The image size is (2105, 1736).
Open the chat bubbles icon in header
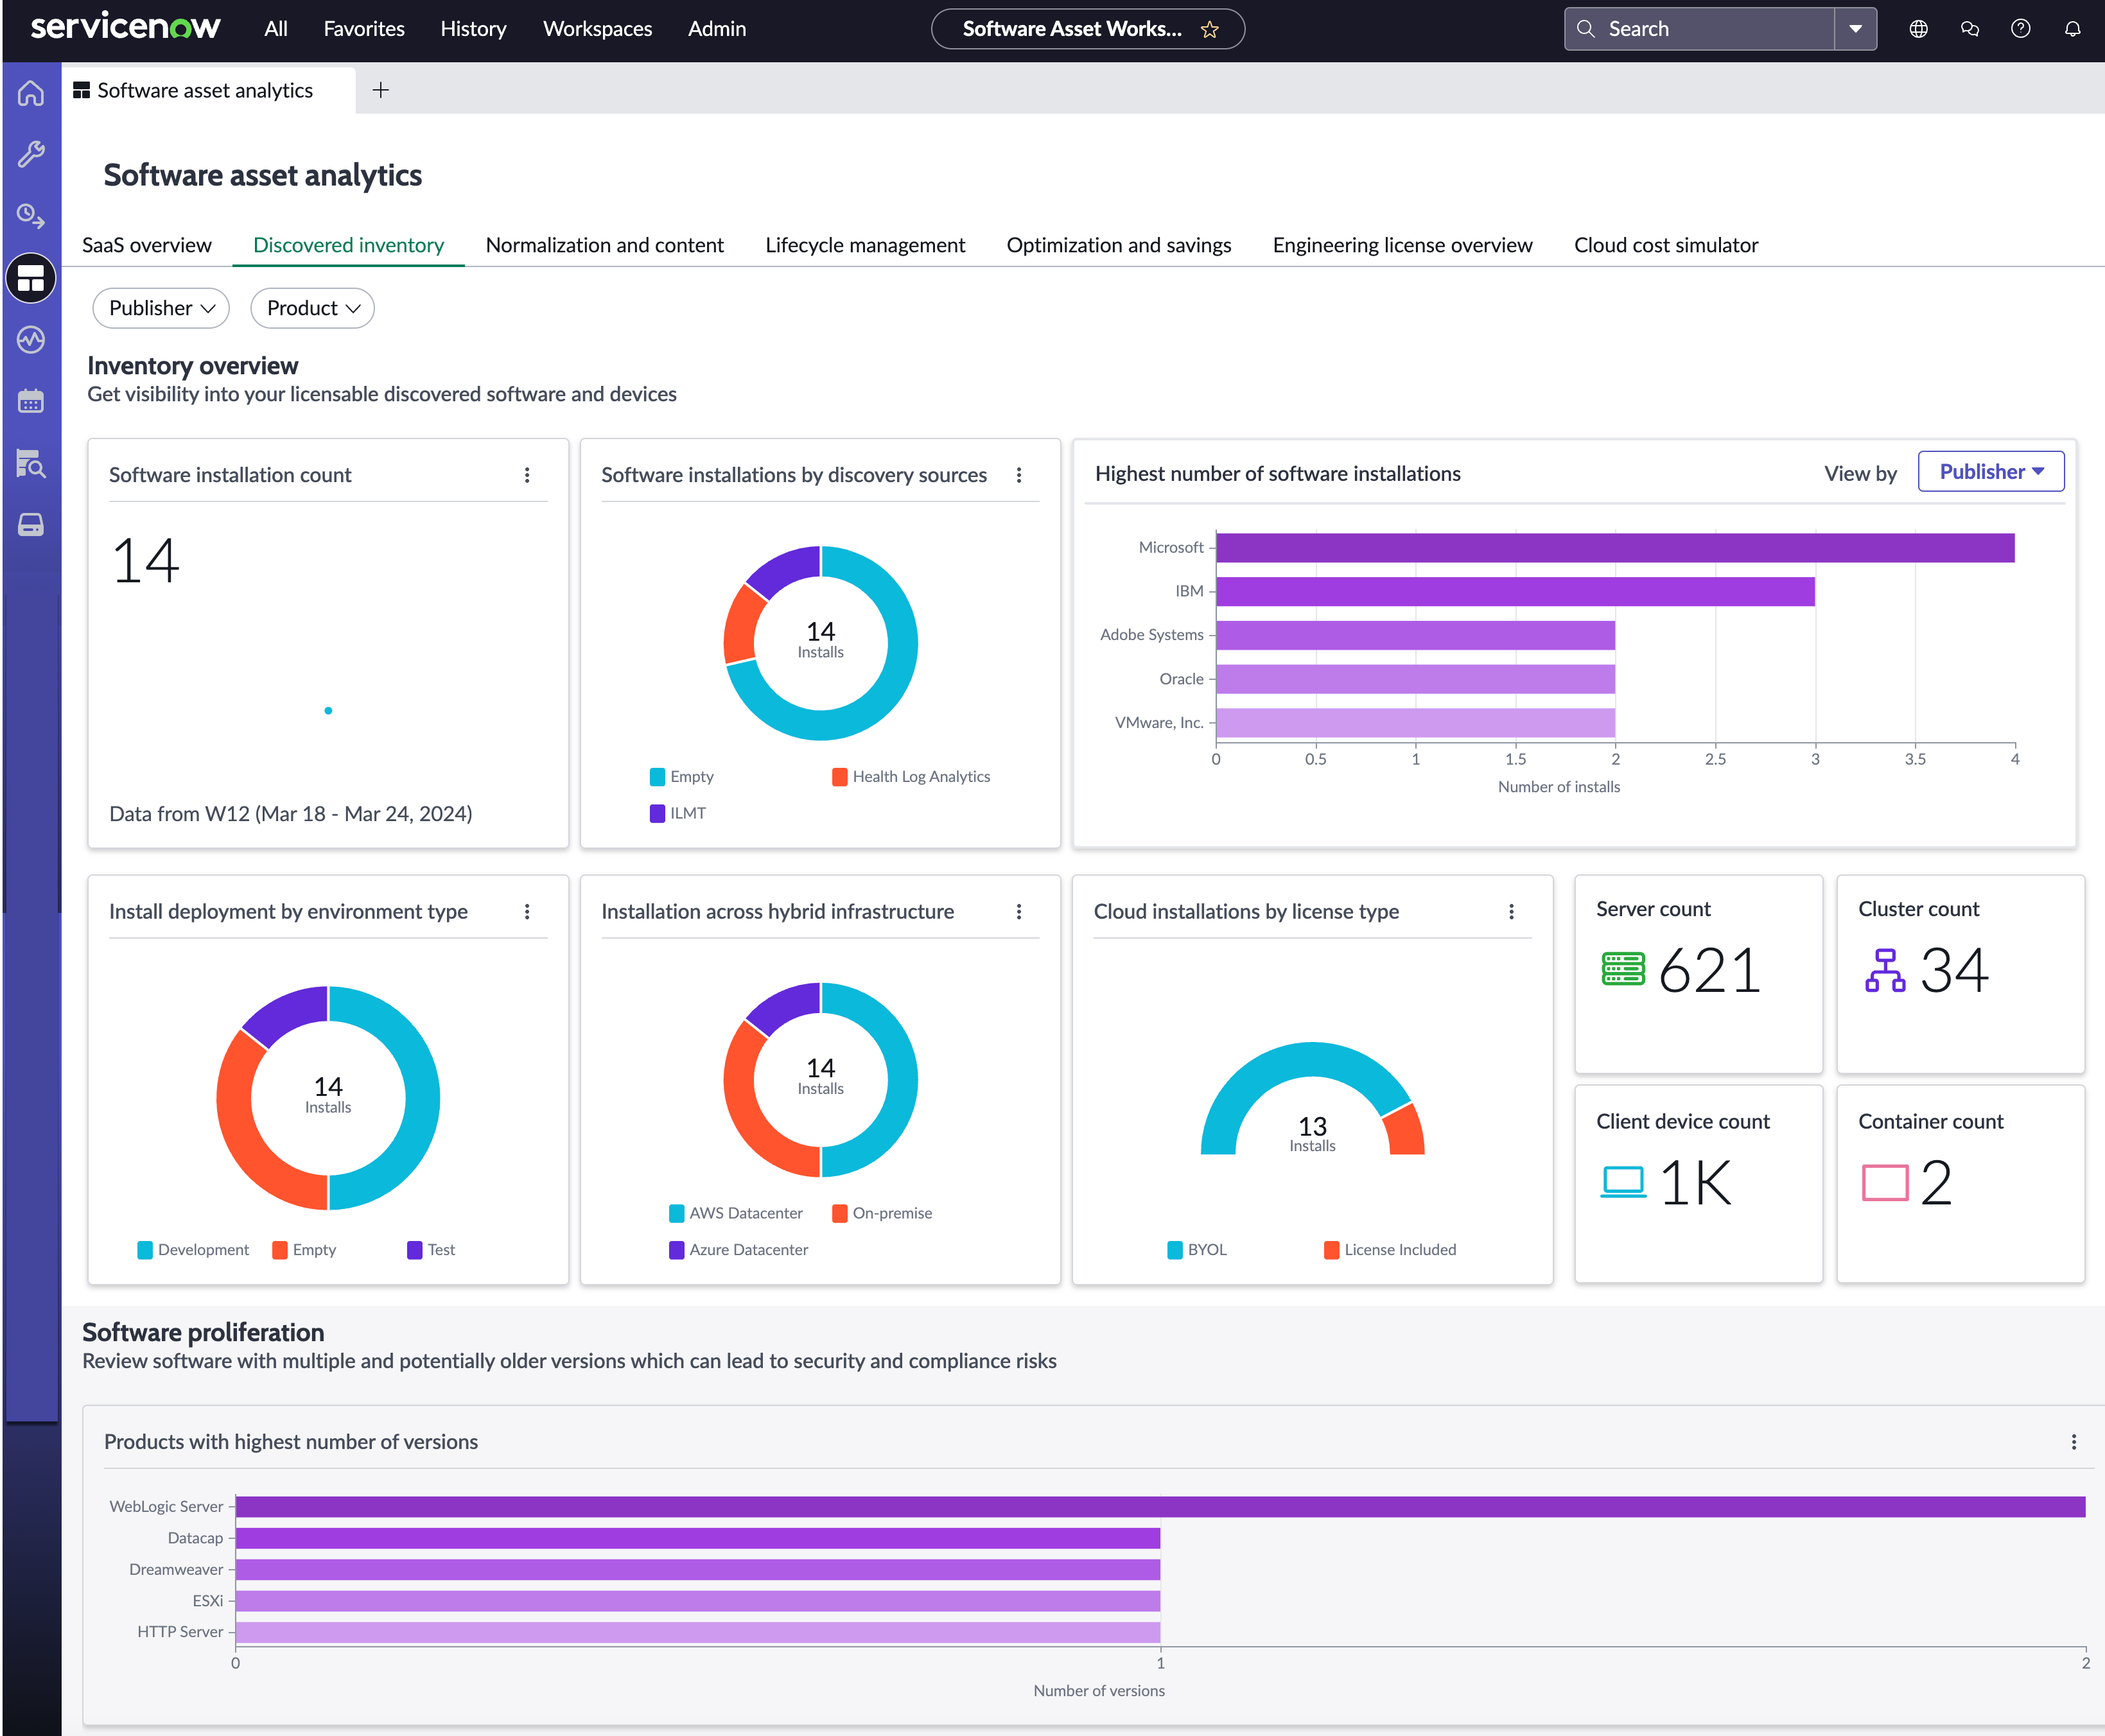tap(1970, 29)
